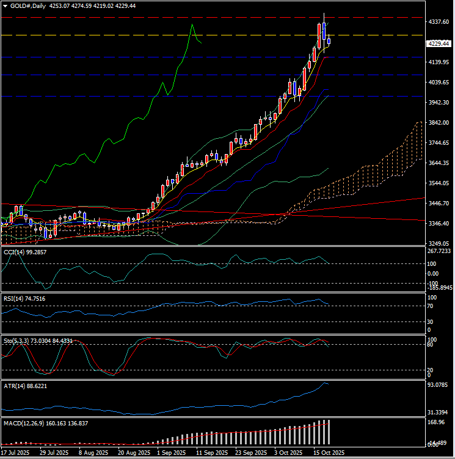
Task: Select the current price tag 4229.44 on the price axis
Action: (x=438, y=43)
